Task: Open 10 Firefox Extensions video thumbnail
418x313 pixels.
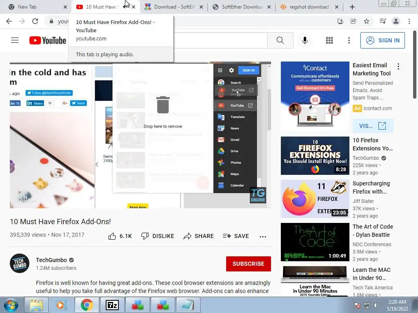Action: (315, 156)
